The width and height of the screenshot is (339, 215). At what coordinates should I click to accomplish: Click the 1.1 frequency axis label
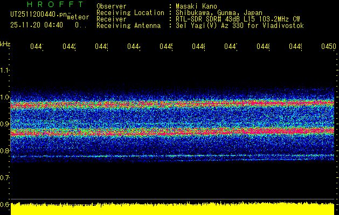(5, 70)
